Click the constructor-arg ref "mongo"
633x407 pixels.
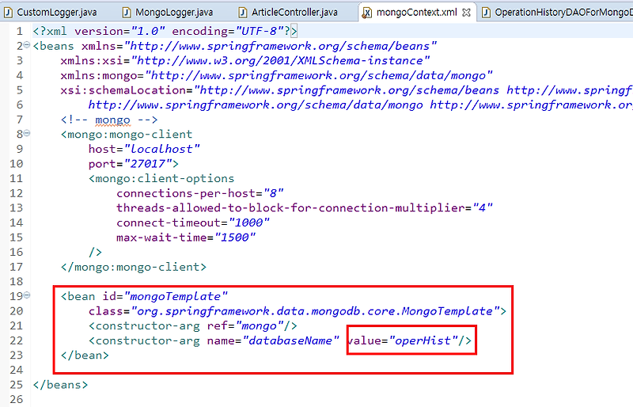click(260, 325)
